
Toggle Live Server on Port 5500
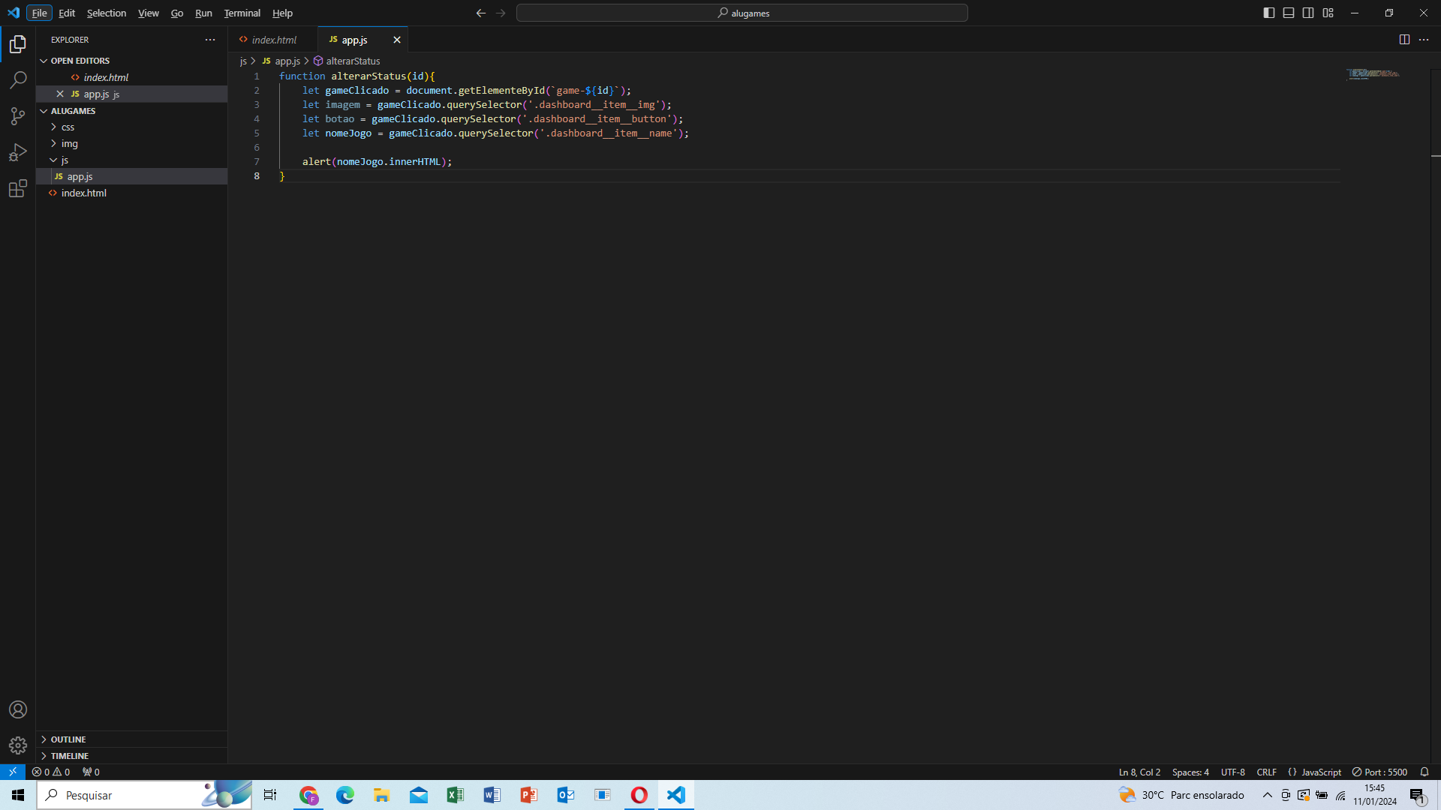click(x=1379, y=772)
